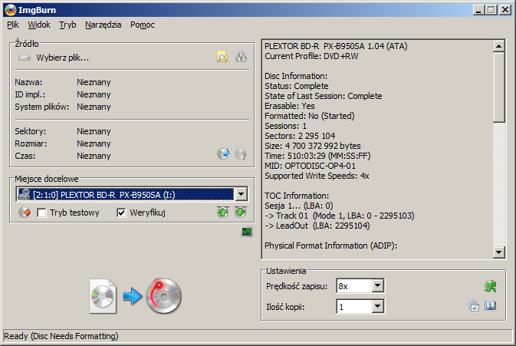The image size is (516, 346).
Task: Click the Physical Format Information (ADIP) line
Action: (330, 245)
